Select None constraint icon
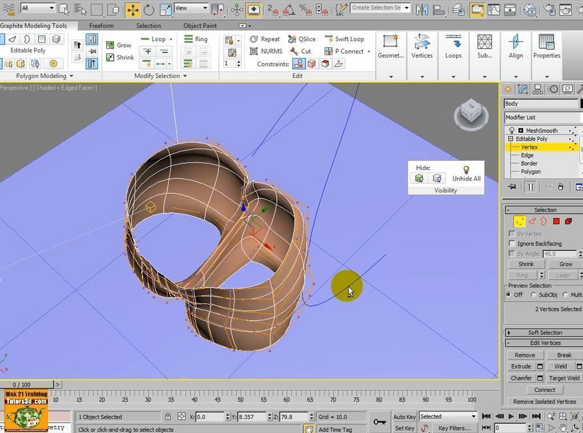Image resolution: width=583 pixels, height=433 pixels. click(x=298, y=64)
